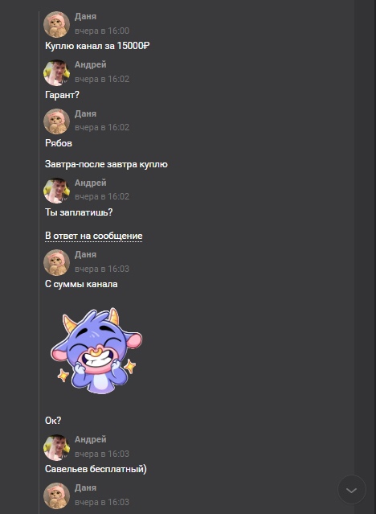The image size is (376, 514).
Task: Select the message "Ты заплатишь?"
Action: tap(79, 212)
